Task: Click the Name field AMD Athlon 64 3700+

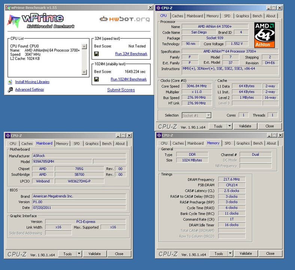Action: point(215,27)
